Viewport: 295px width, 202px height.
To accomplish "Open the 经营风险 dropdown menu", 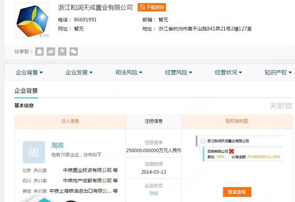I will pos(178,72).
